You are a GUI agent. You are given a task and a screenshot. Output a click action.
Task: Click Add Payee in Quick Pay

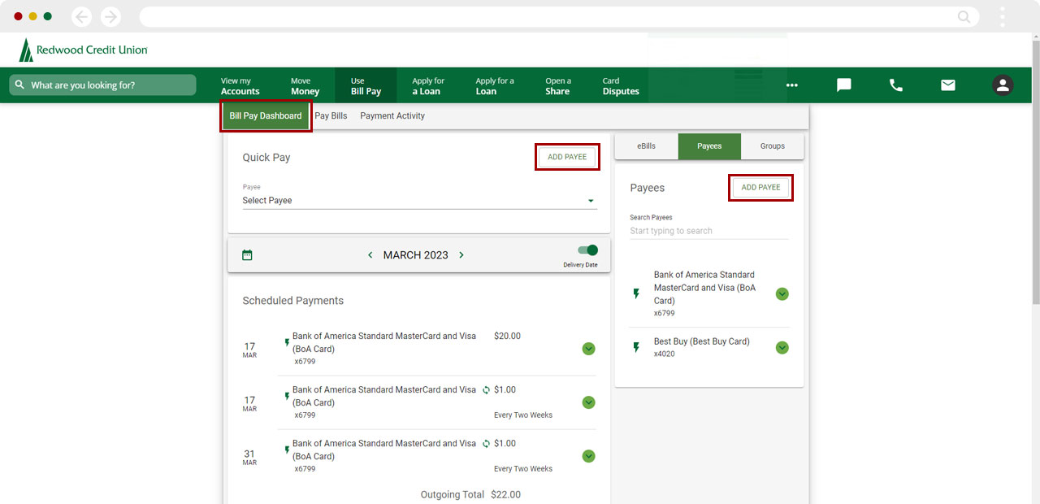pos(567,157)
